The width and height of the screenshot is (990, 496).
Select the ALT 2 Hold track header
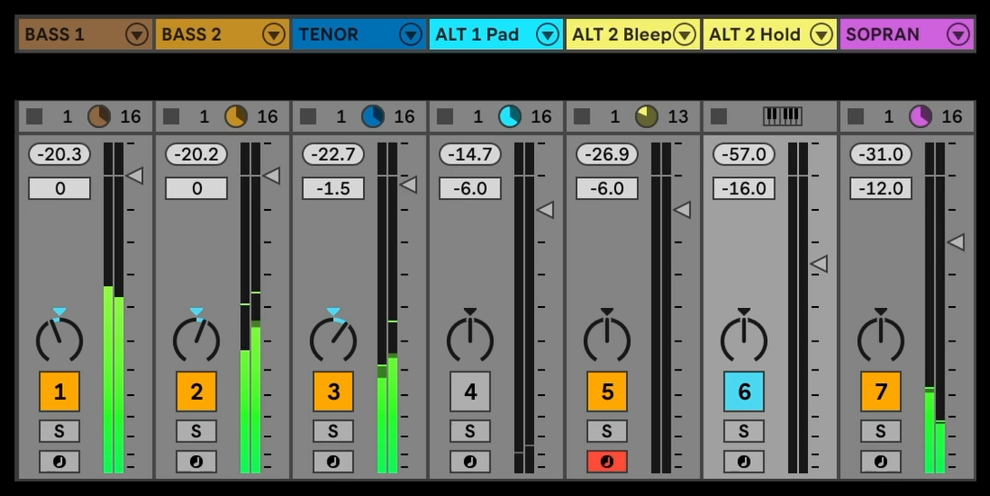tap(753, 35)
